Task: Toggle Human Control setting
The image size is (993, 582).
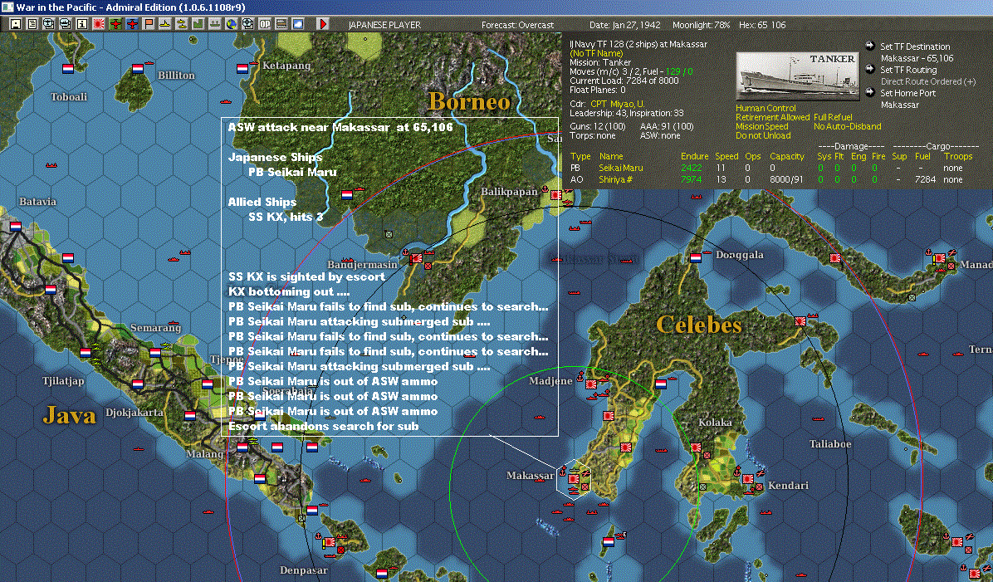Action: coord(766,108)
